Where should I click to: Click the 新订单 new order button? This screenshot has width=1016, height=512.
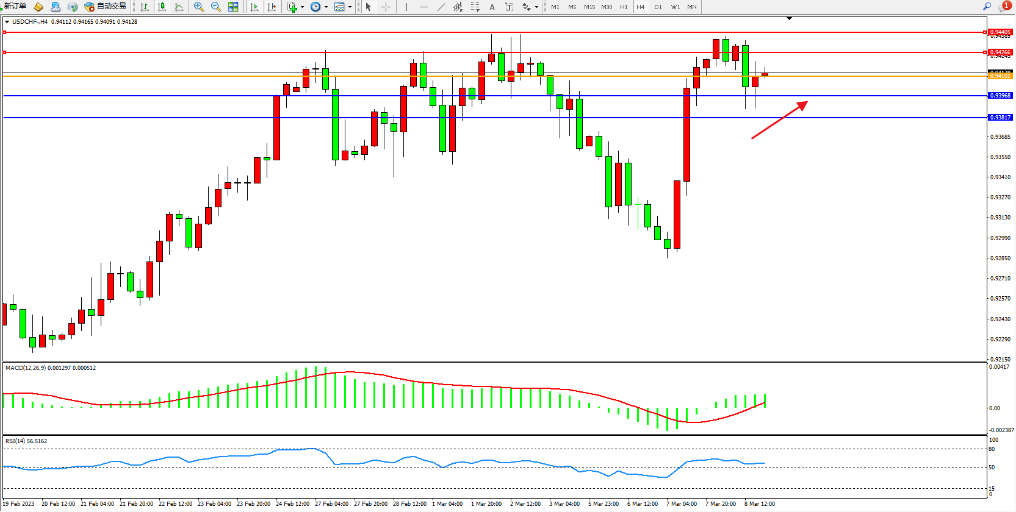click(x=15, y=7)
